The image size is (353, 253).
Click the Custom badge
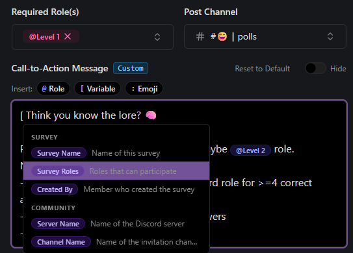[x=131, y=68]
